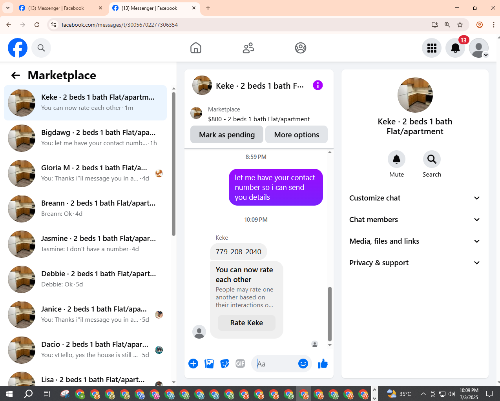Go back in browser history
500x401 pixels.
pos(9,25)
